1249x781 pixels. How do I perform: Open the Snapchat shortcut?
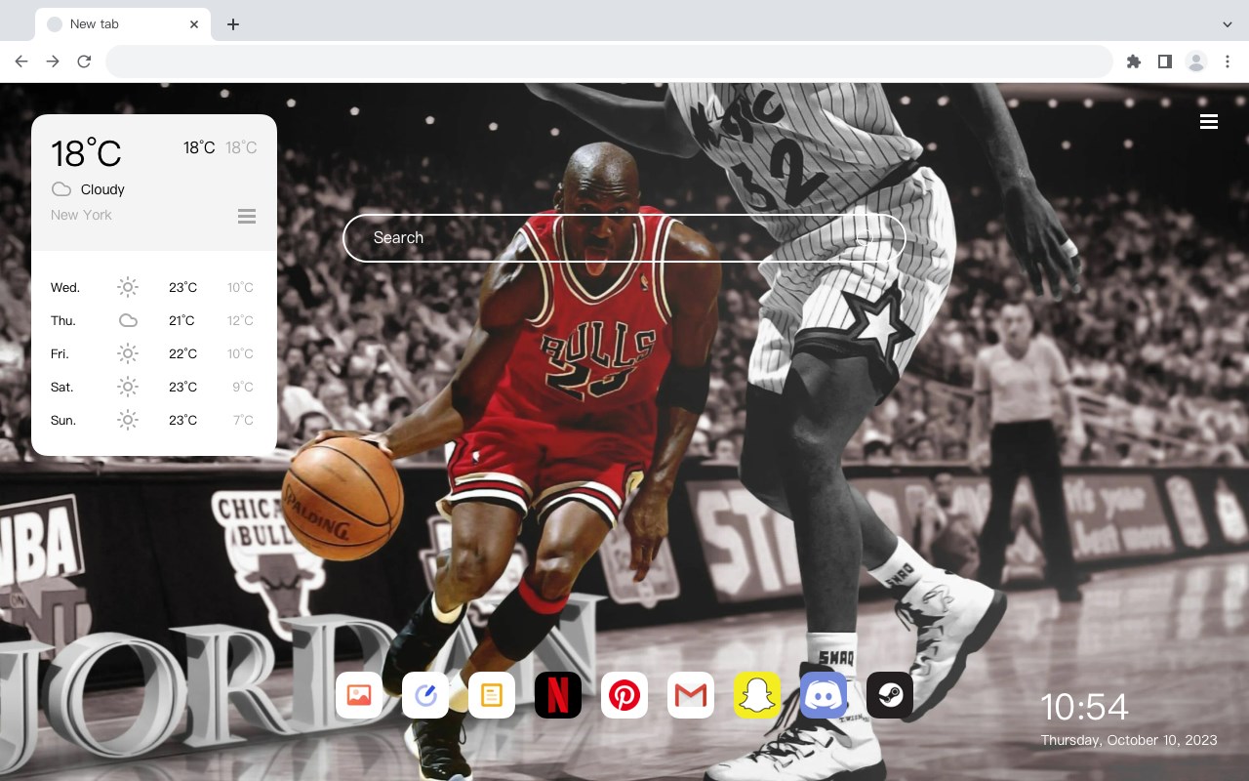pyautogui.click(x=757, y=695)
